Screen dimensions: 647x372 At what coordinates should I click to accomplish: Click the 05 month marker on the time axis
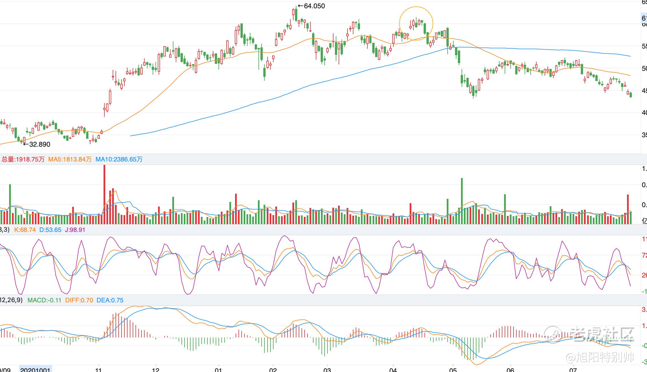pos(453,370)
